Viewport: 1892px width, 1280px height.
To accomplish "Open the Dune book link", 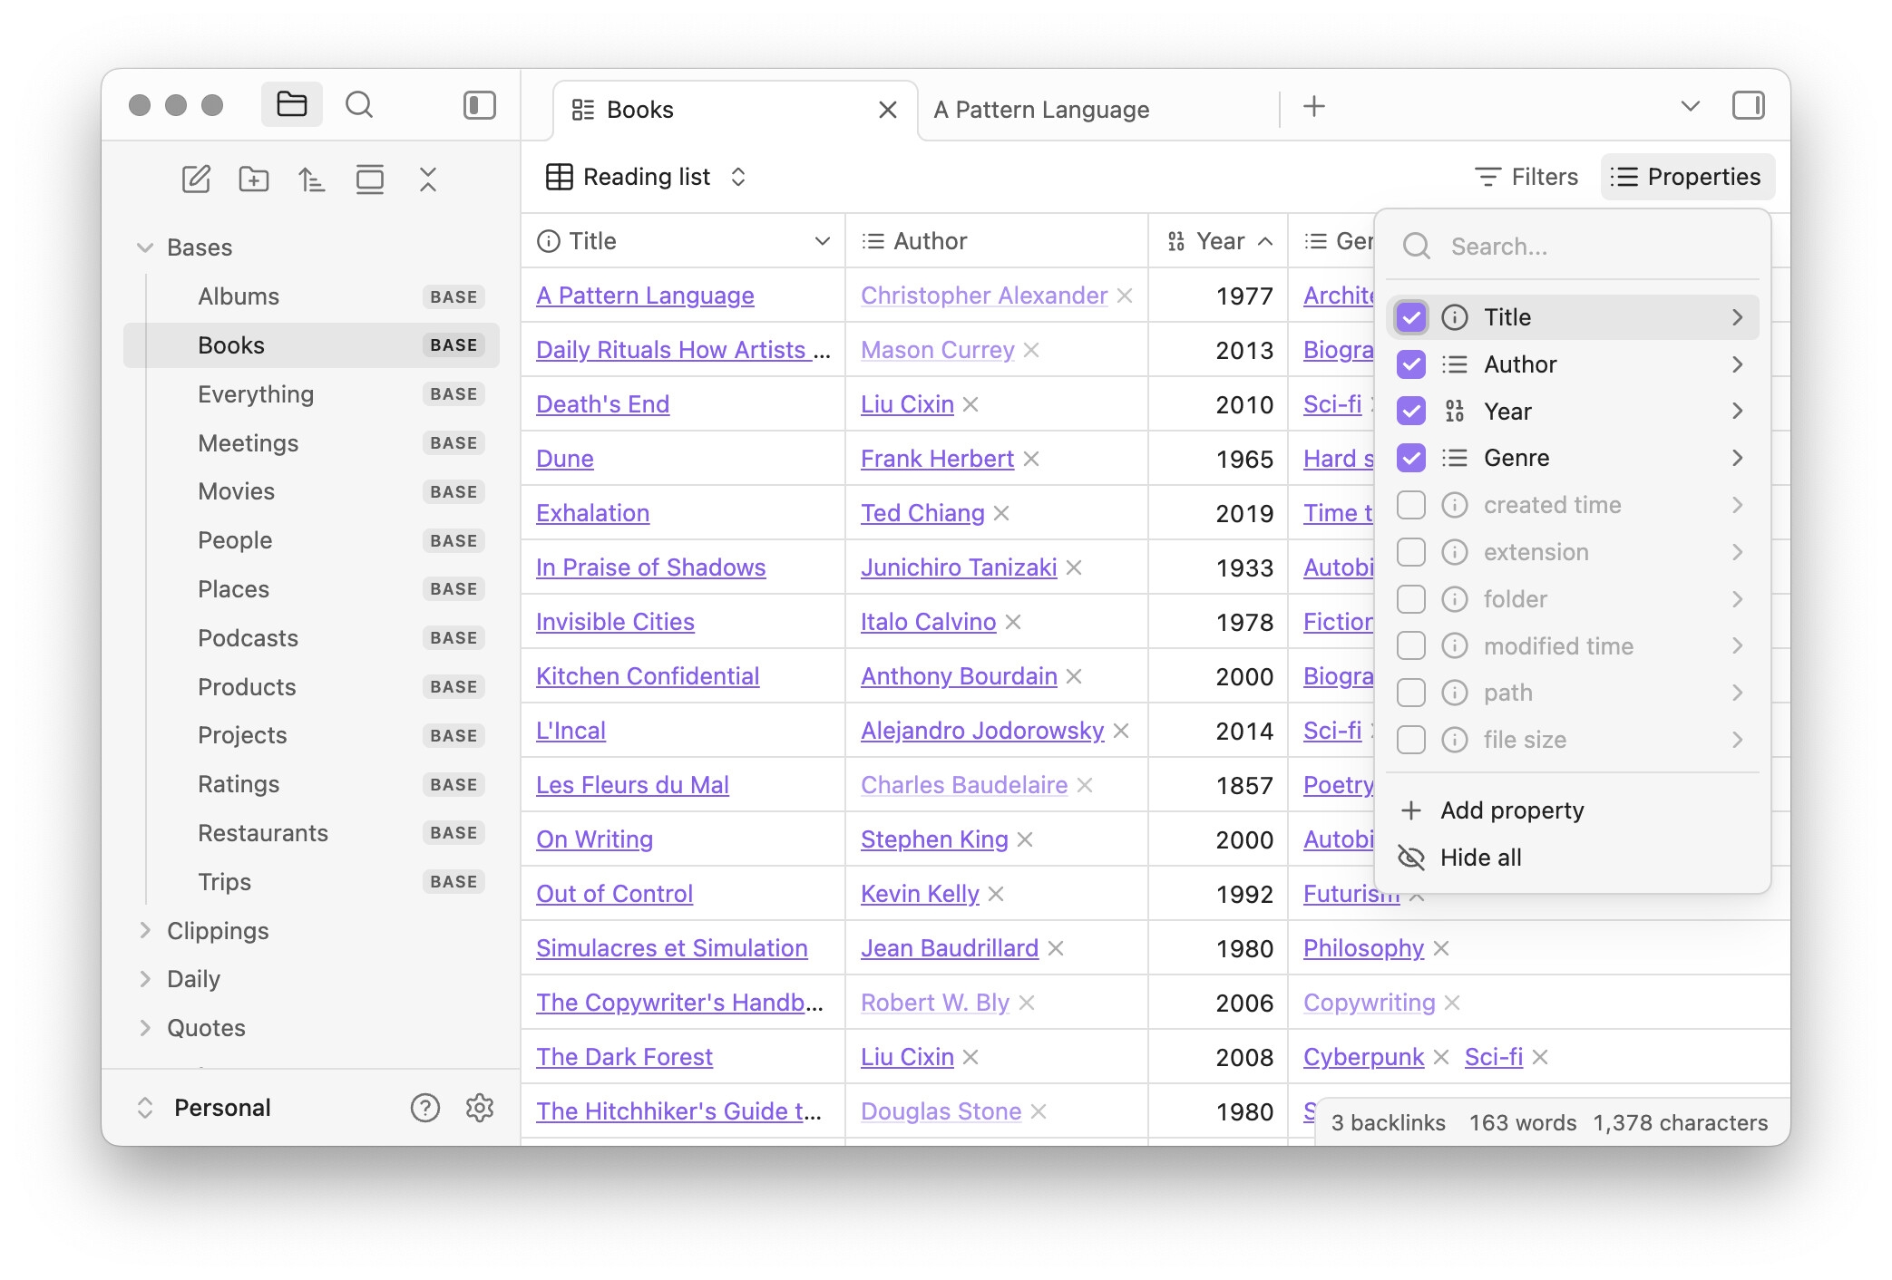I will 564,459.
